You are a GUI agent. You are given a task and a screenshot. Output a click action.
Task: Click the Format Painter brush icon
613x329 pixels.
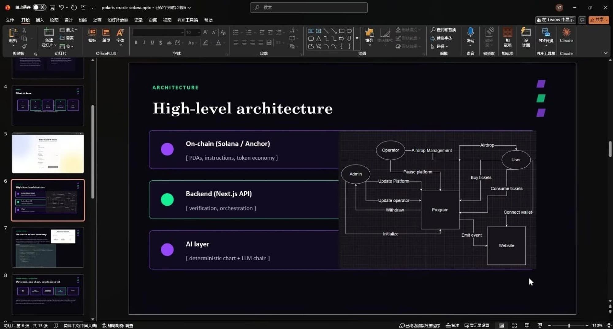click(x=24, y=46)
